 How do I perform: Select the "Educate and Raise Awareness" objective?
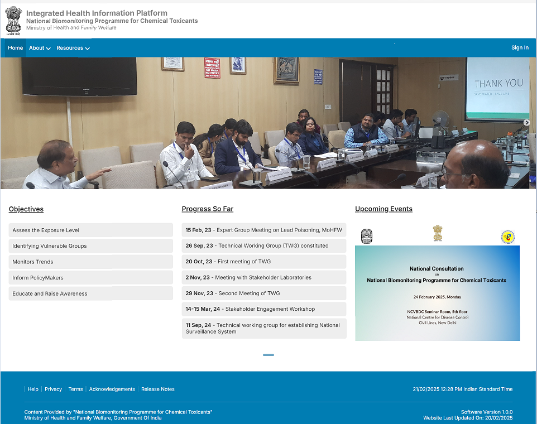pos(90,293)
